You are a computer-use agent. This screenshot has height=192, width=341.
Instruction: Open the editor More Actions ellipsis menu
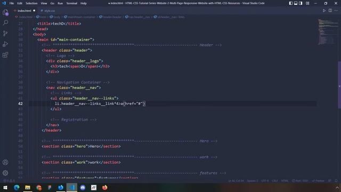336,11
